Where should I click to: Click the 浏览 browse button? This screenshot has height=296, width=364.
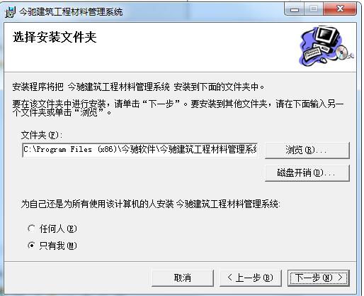click(x=307, y=150)
